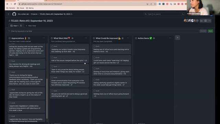Create a New View tab
The height and width of the screenshot is (124, 220).
[x=31, y=26]
